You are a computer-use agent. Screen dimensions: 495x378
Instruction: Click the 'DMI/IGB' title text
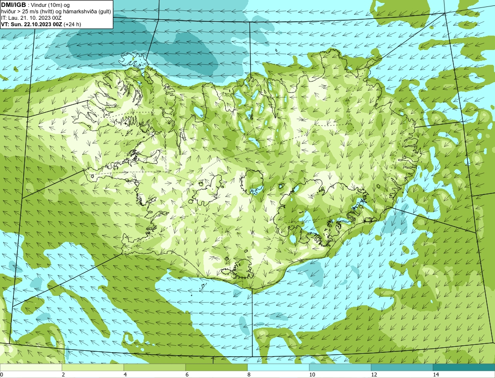tap(13, 5)
